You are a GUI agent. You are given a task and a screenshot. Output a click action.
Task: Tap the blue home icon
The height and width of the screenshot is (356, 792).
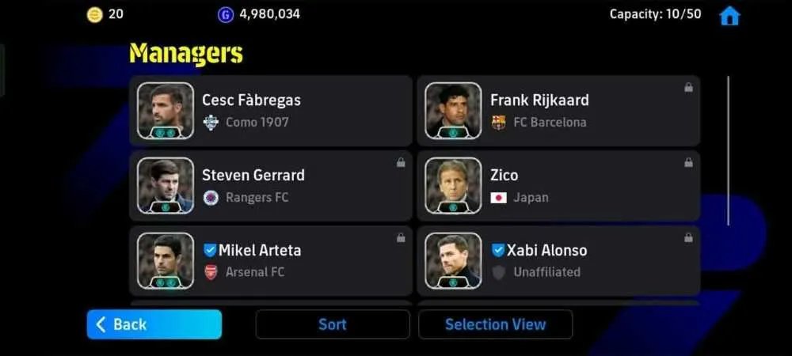[x=729, y=16]
